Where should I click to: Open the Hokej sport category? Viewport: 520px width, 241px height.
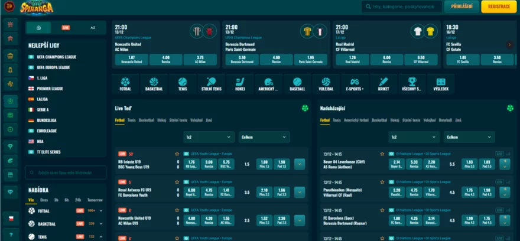(239, 84)
